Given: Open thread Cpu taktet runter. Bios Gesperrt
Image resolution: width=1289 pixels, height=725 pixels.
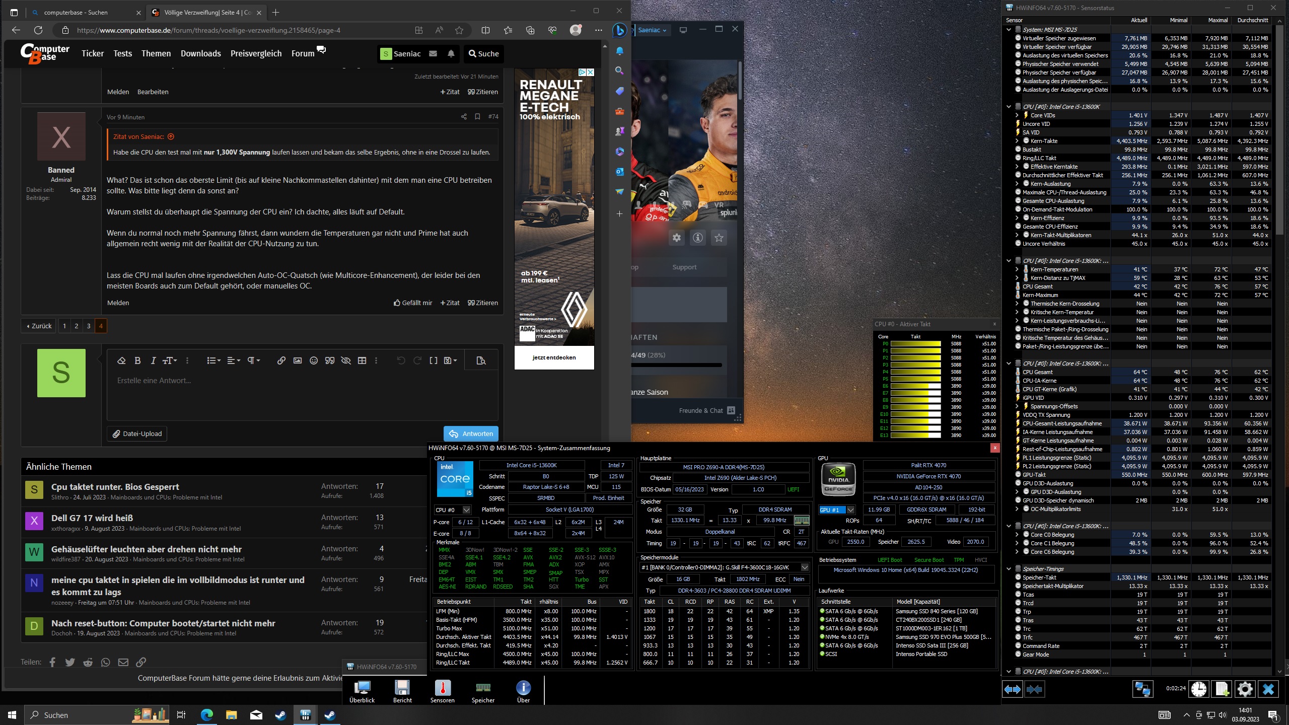Looking at the screenshot, I should tap(115, 487).
